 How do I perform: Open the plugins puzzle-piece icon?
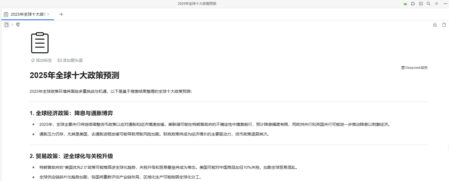click(413, 4)
